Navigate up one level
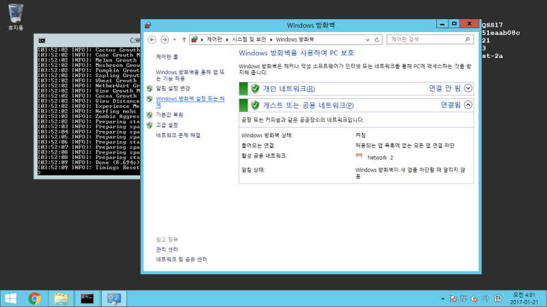 184,40
